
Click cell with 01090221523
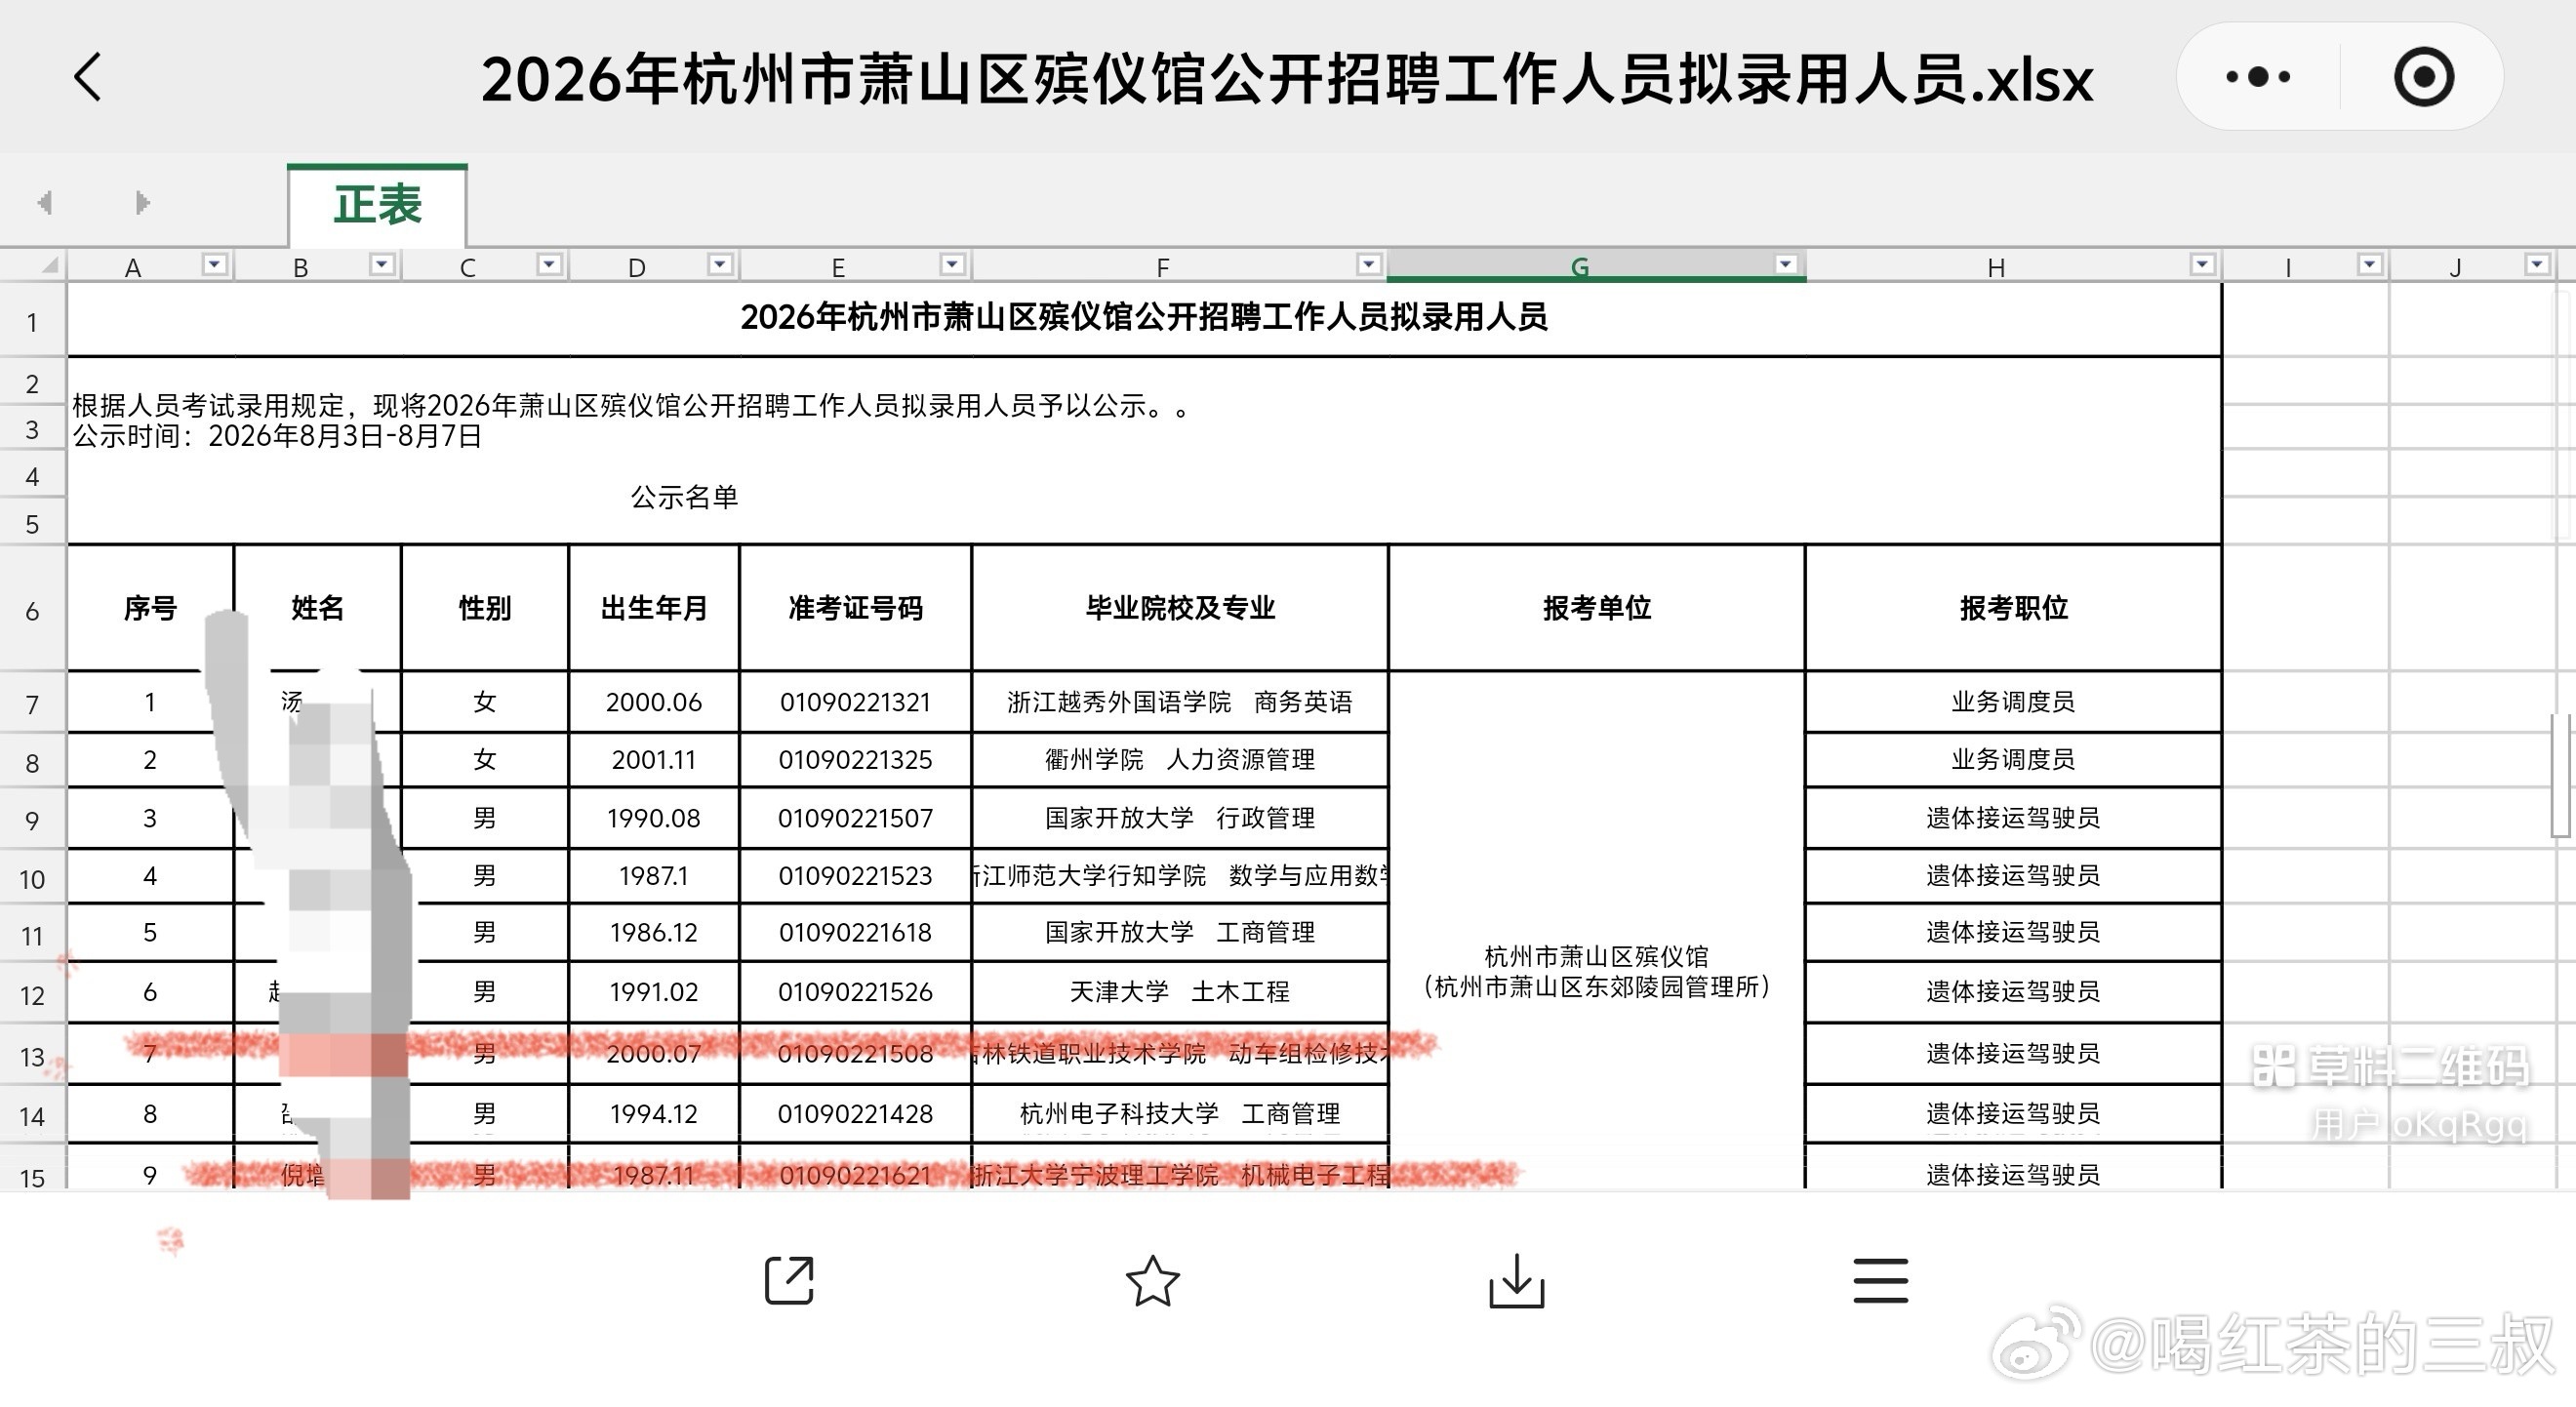pos(855,876)
